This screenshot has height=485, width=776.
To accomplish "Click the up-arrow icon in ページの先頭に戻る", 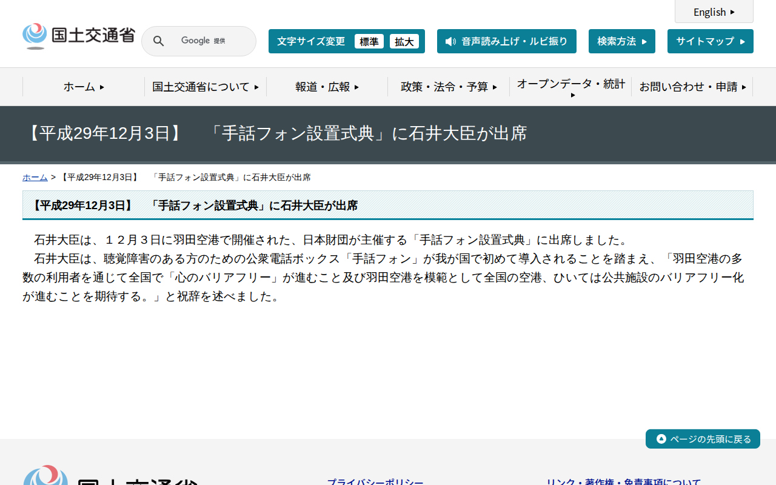I will [x=660, y=439].
